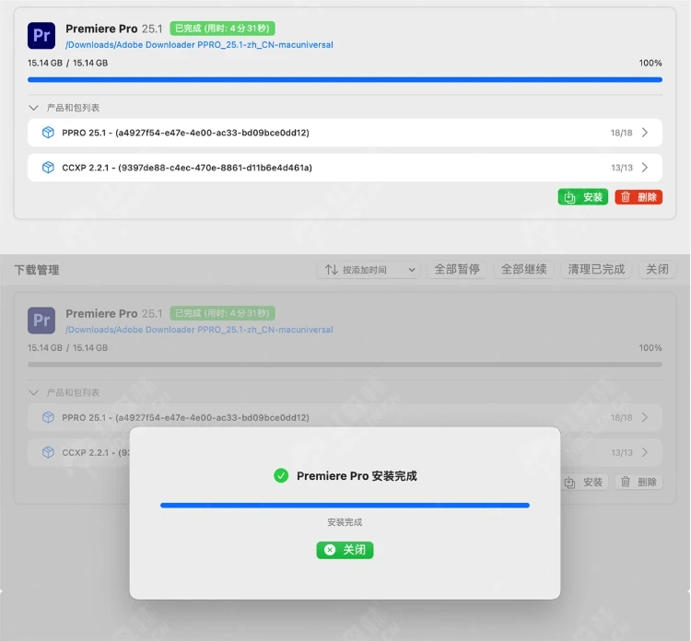This screenshot has height=641, width=691.
Task: Click the Premiere Pro install complete title
Action: click(x=357, y=476)
